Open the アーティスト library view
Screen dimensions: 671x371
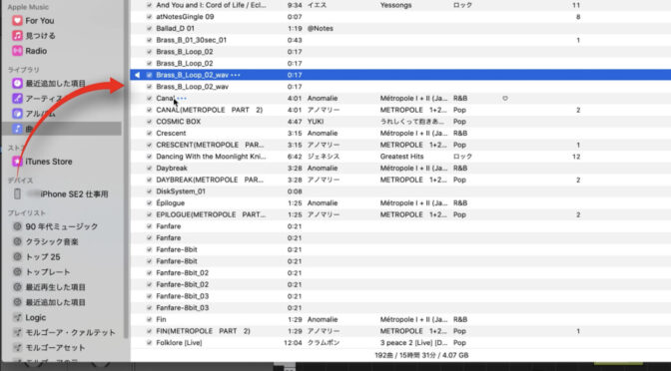(44, 99)
